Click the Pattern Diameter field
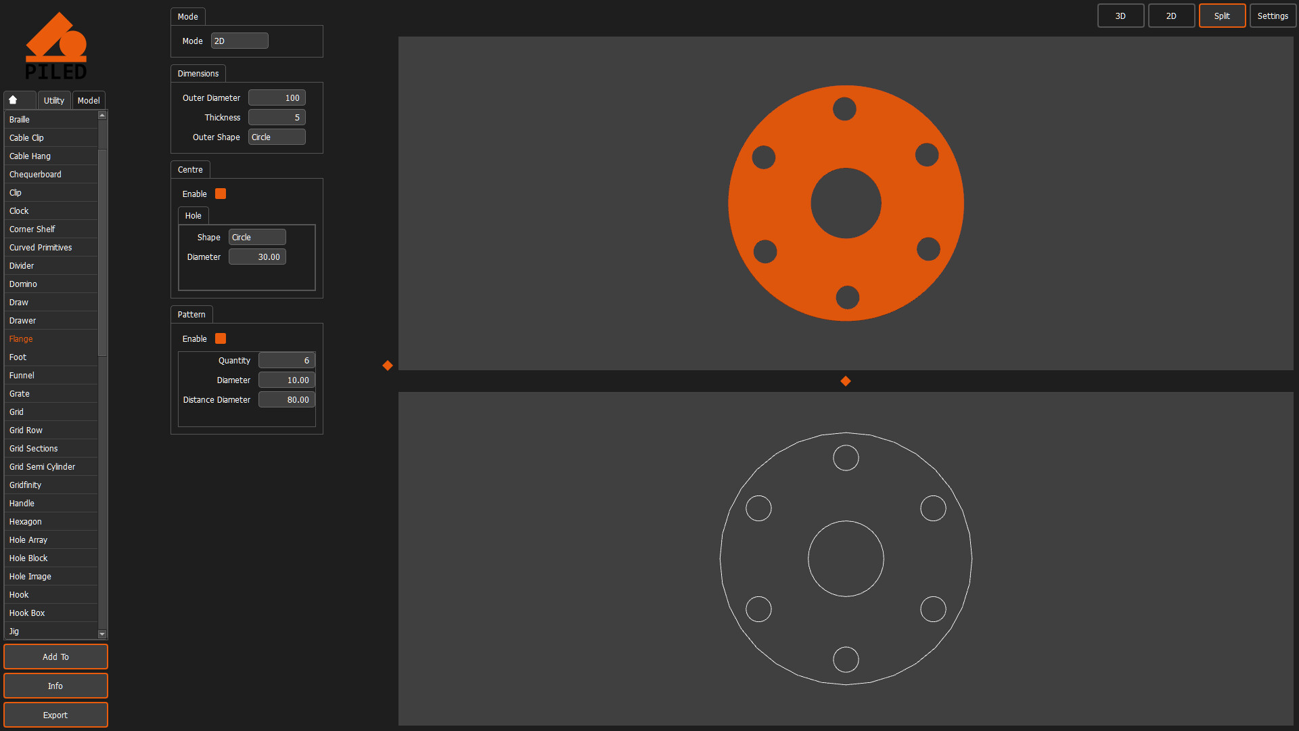The image size is (1299, 731). point(287,380)
